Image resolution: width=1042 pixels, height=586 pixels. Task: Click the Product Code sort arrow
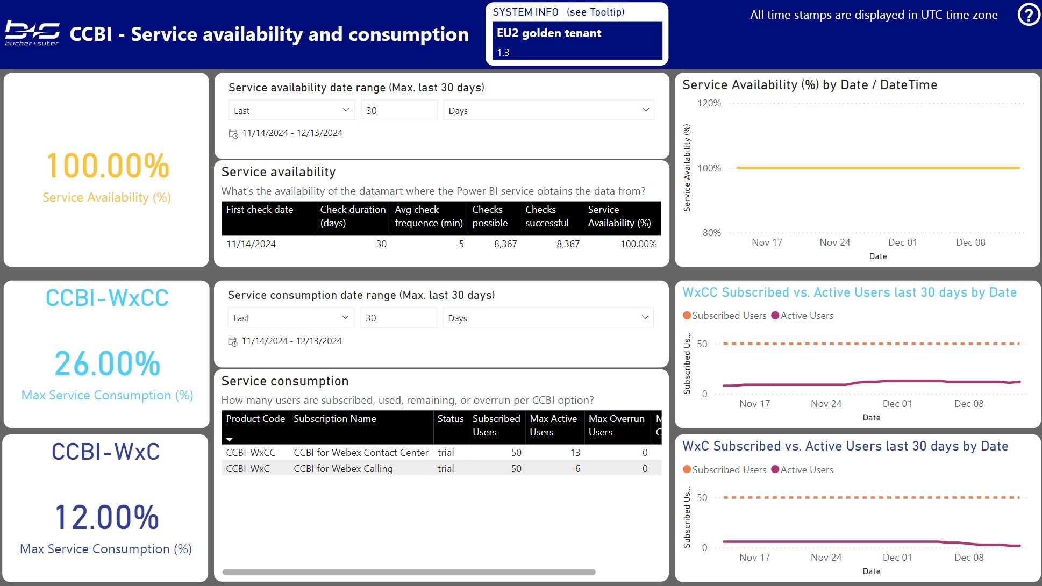[x=230, y=440]
